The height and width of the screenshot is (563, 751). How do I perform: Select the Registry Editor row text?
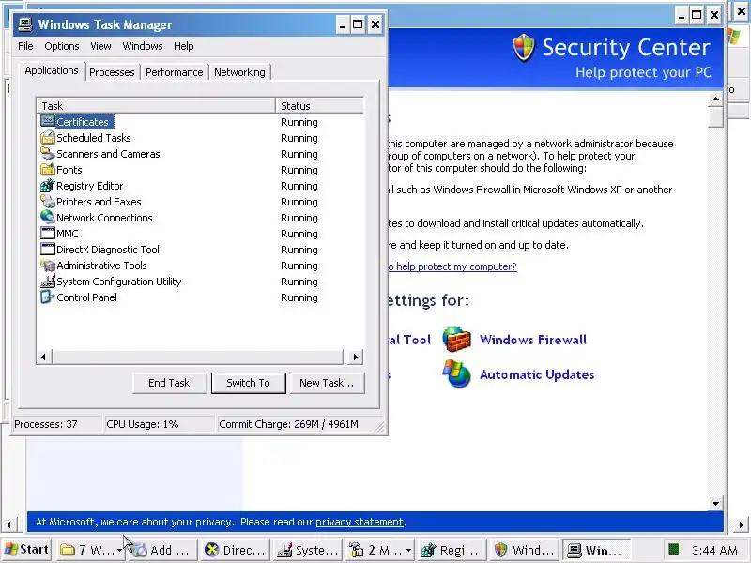coord(89,186)
